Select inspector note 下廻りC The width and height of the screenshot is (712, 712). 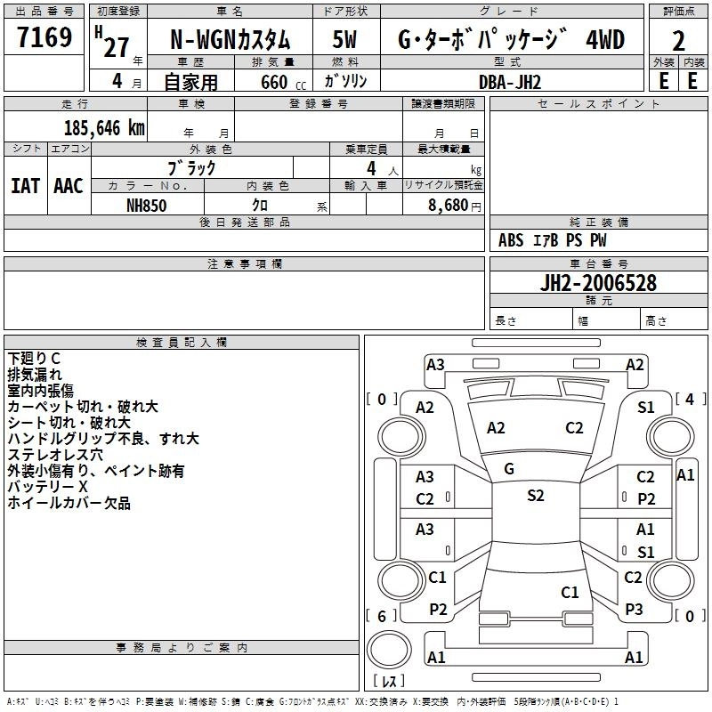tap(34, 359)
